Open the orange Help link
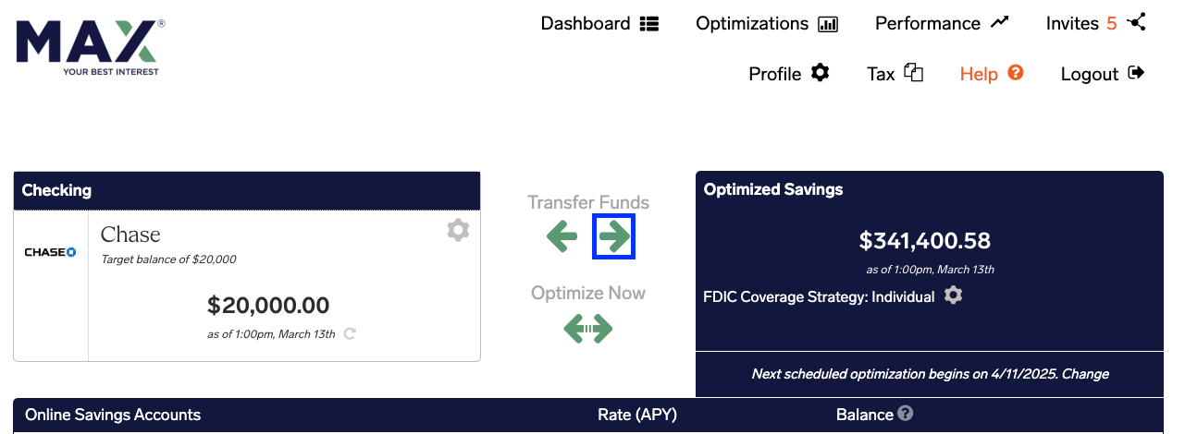 tap(992, 73)
